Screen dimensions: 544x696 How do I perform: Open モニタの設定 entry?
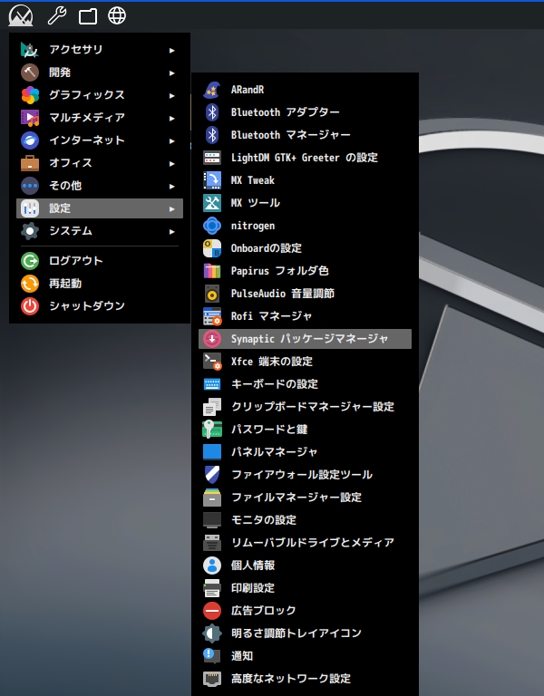(x=305, y=520)
